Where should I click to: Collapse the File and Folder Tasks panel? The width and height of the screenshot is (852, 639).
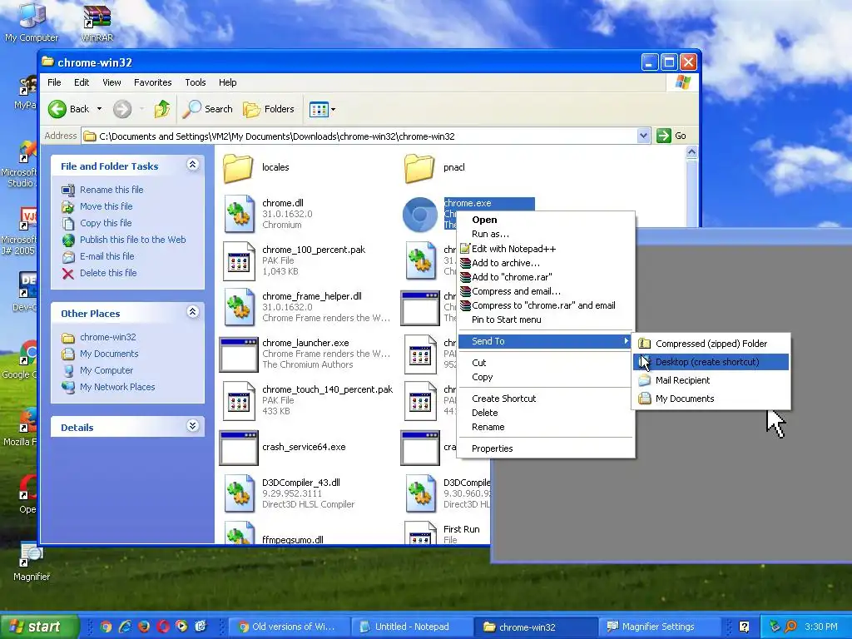(192, 164)
